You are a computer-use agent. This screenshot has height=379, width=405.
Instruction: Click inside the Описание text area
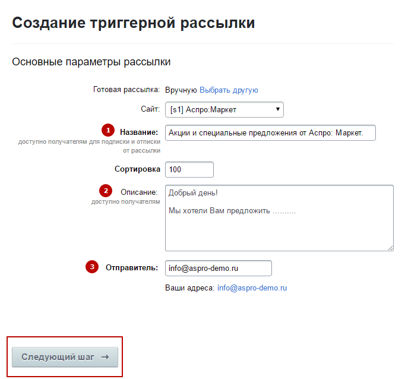[x=279, y=218]
